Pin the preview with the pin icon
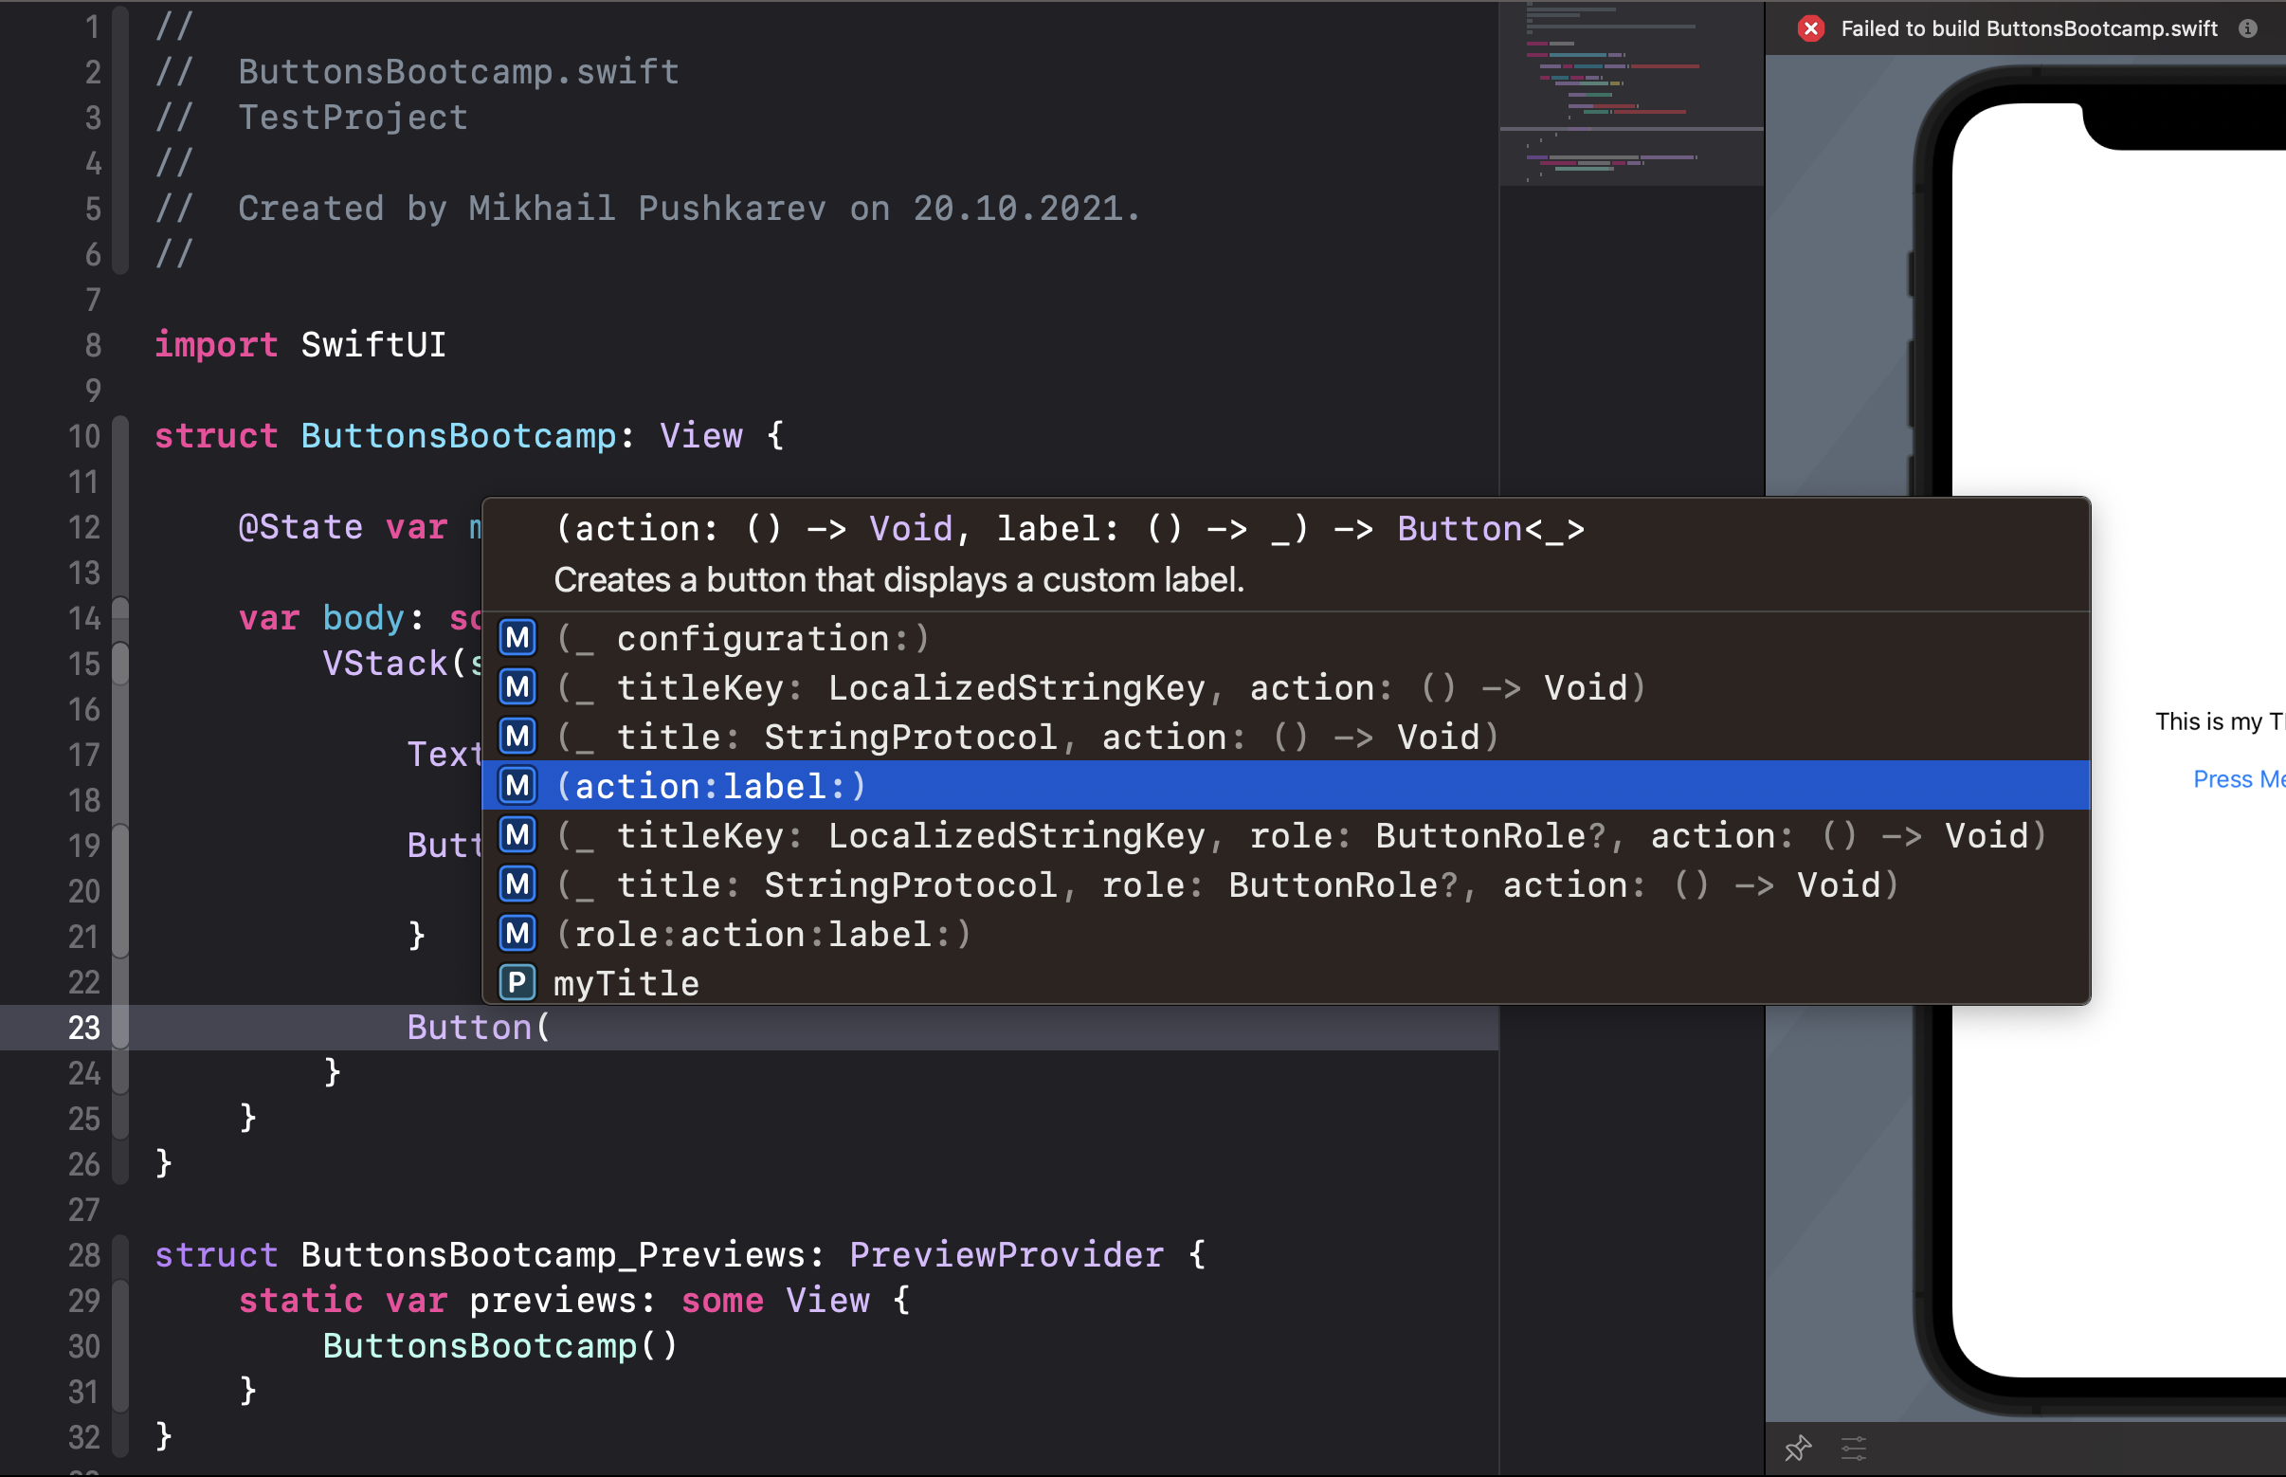This screenshot has height=1477, width=2286. coord(1798,1448)
